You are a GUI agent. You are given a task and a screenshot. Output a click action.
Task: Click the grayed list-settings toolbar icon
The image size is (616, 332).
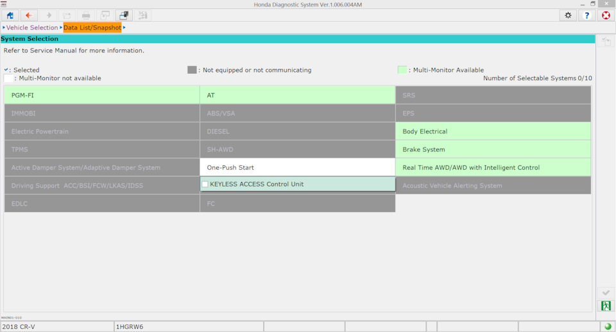pyautogui.click(x=142, y=15)
